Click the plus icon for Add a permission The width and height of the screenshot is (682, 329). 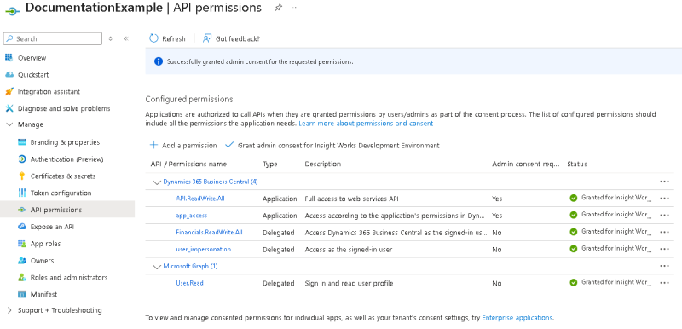pos(153,145)
